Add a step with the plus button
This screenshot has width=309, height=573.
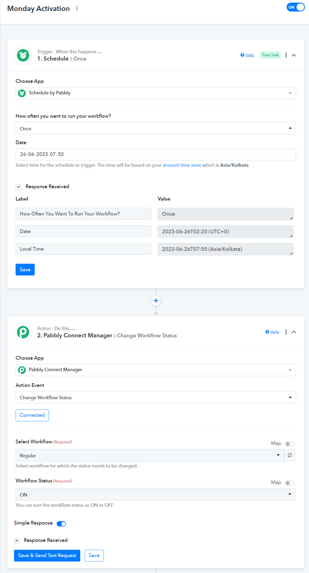pyautogui.click(x=156, y=301)
